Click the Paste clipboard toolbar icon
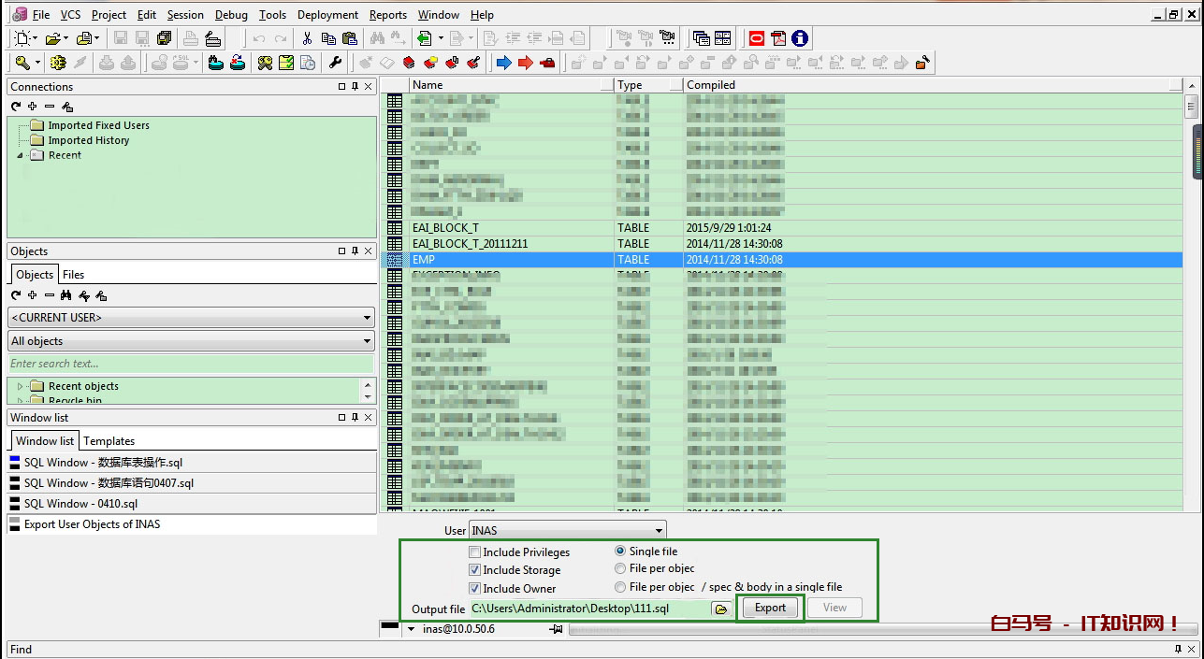 (x=350, y=38)
